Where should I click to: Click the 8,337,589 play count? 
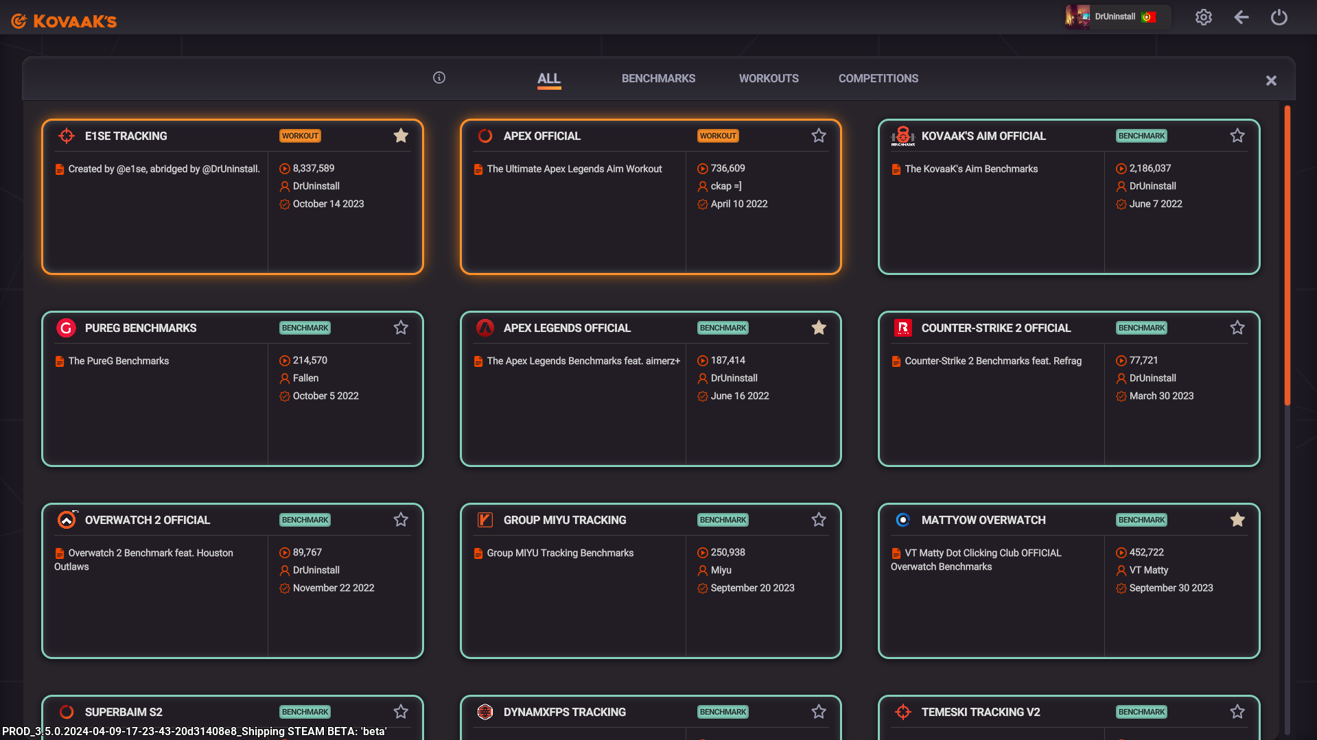pyautogui.click(x=314, y=168)
